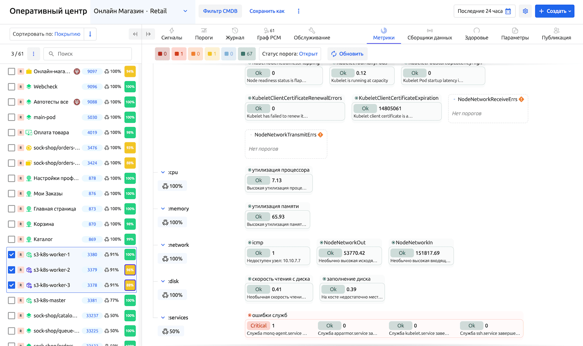Open the Здоровье tab
583x346 pixels.
(x=476, y=34)
